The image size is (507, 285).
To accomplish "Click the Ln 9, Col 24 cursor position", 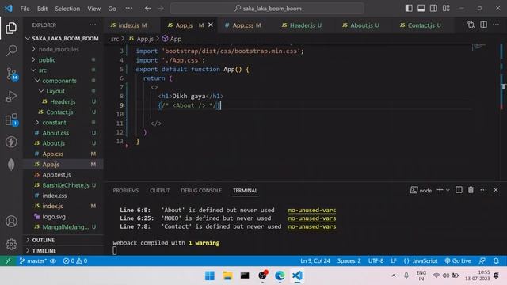I will 315,260.
